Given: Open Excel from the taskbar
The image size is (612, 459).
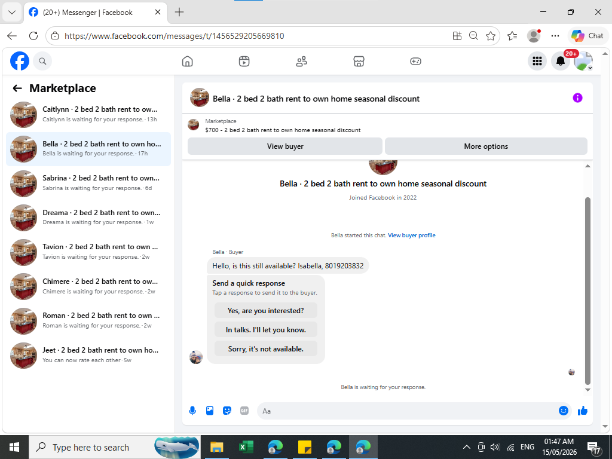Looking at the screenshot, I should coord(246,447).
